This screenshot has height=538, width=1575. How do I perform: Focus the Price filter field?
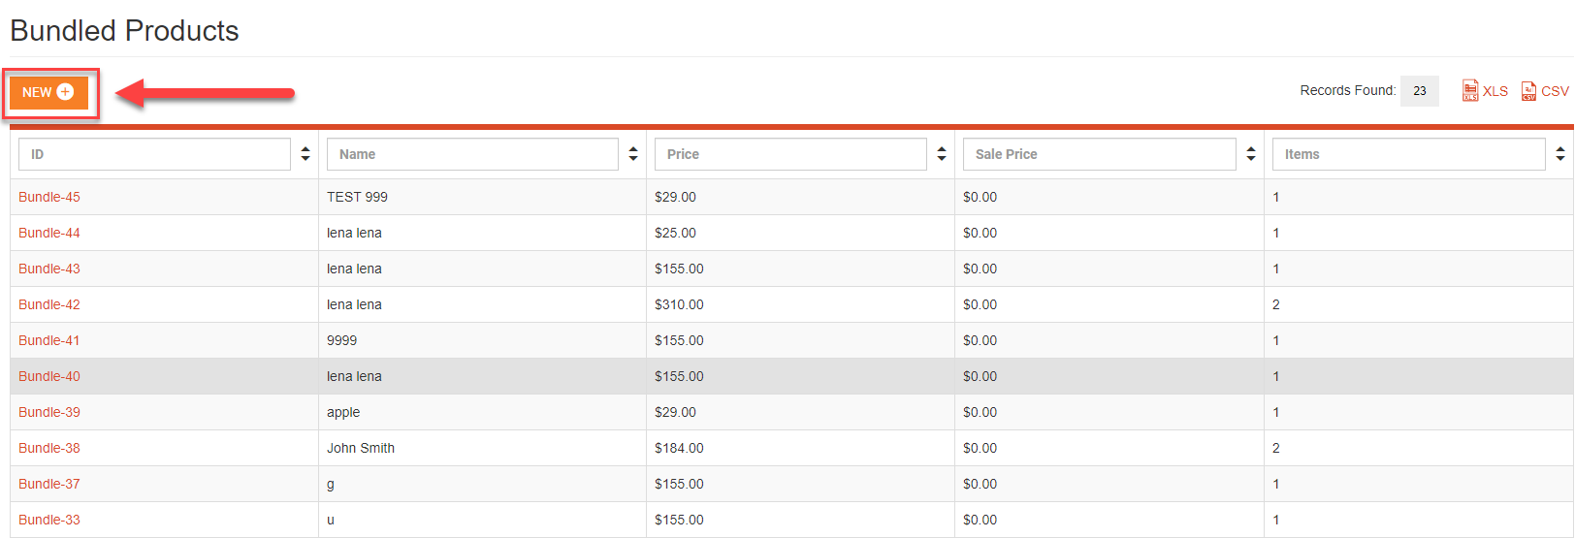point(790,154)
